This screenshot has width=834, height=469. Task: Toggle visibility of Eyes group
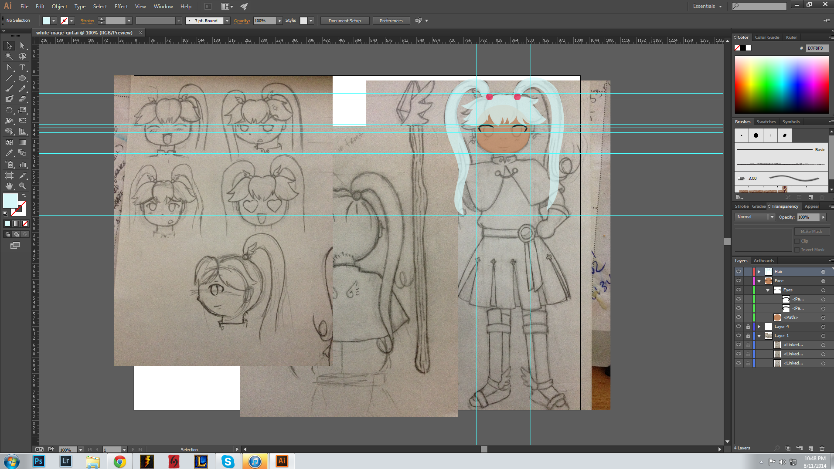click(739, 290)
